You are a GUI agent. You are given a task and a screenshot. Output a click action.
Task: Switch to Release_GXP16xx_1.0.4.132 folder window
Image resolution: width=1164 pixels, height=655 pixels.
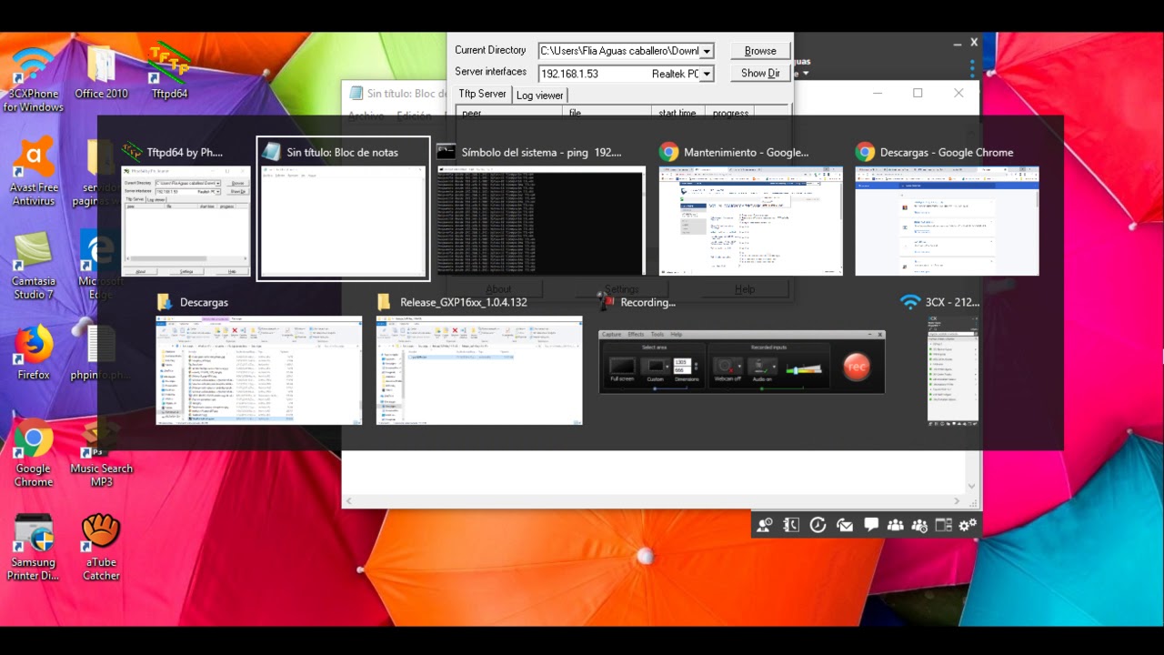click(x=479, y=370)
